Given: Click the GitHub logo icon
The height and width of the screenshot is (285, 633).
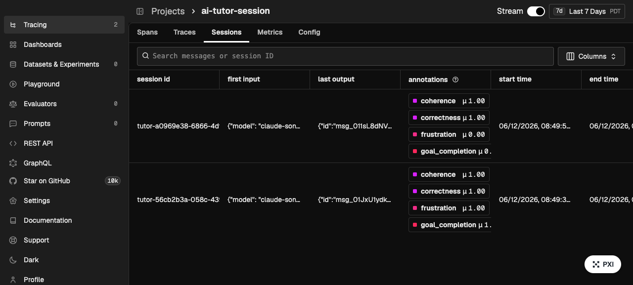Looking at the screenshot, I should coord(13,181).
